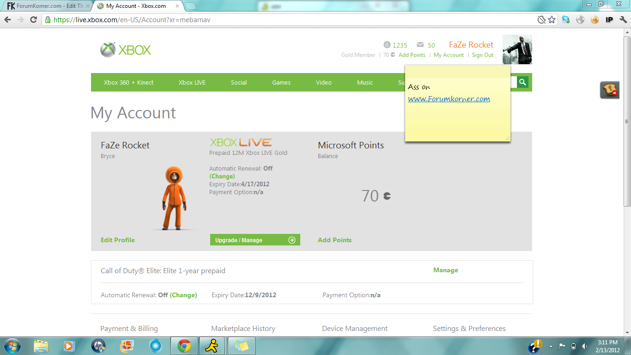The width and height of the screenshot is (631, 355).
Task: Click HP support assistant tray icon
Action: [x=535, y=346]
